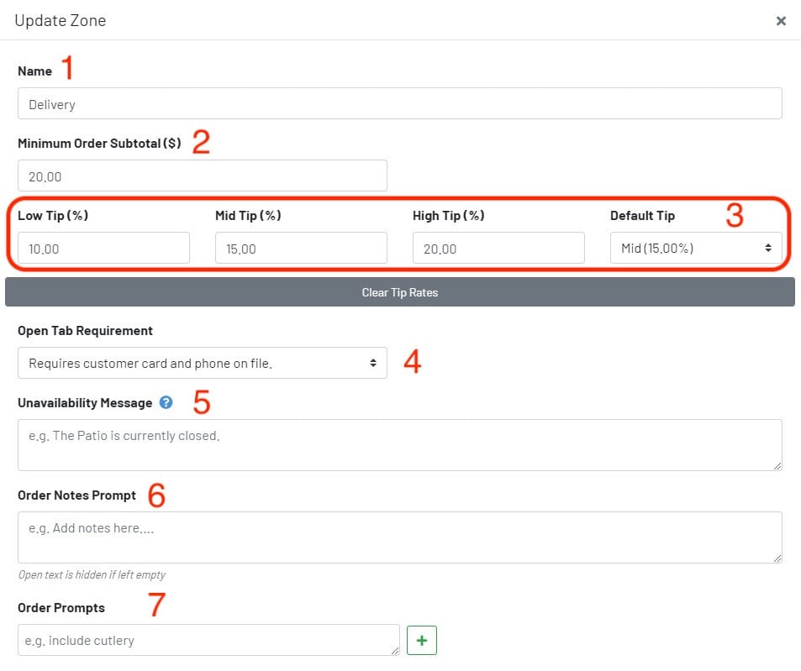This screenshot has width=801, height=671.
Task: Click the green plus add-prompt button
Action: pos(422,640)
